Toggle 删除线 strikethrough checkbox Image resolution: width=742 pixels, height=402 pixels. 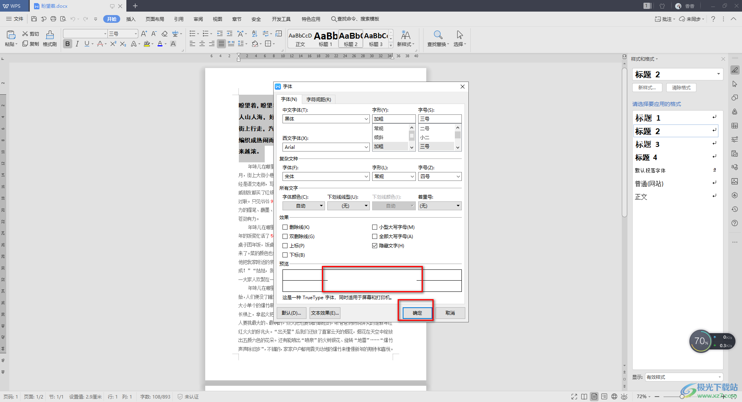click(285, 227)
